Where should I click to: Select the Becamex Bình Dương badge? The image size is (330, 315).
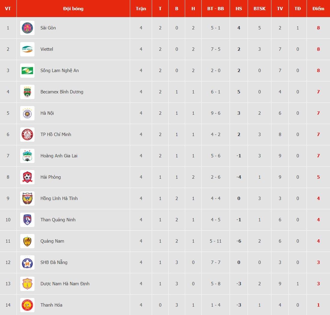tap(27, 92)
